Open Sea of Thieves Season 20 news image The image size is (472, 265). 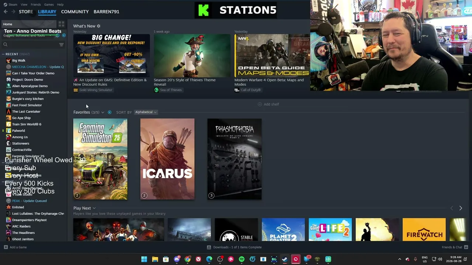[192, 56]
